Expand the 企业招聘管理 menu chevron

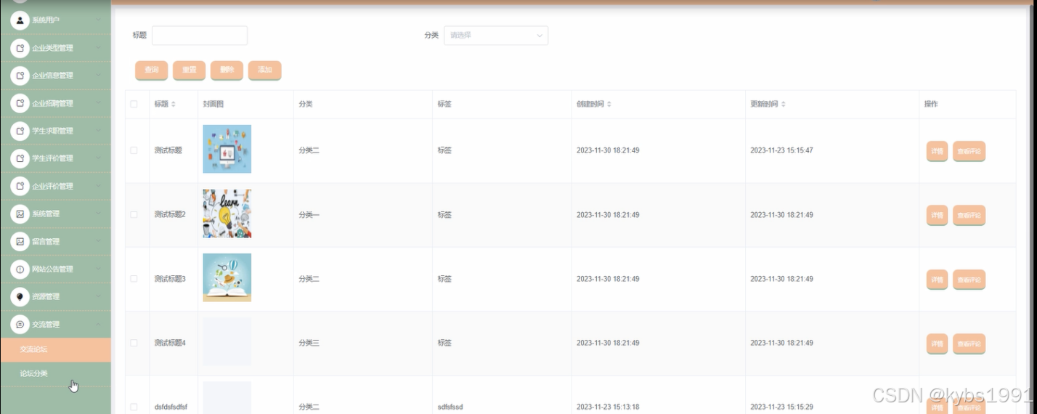point(98,102)
